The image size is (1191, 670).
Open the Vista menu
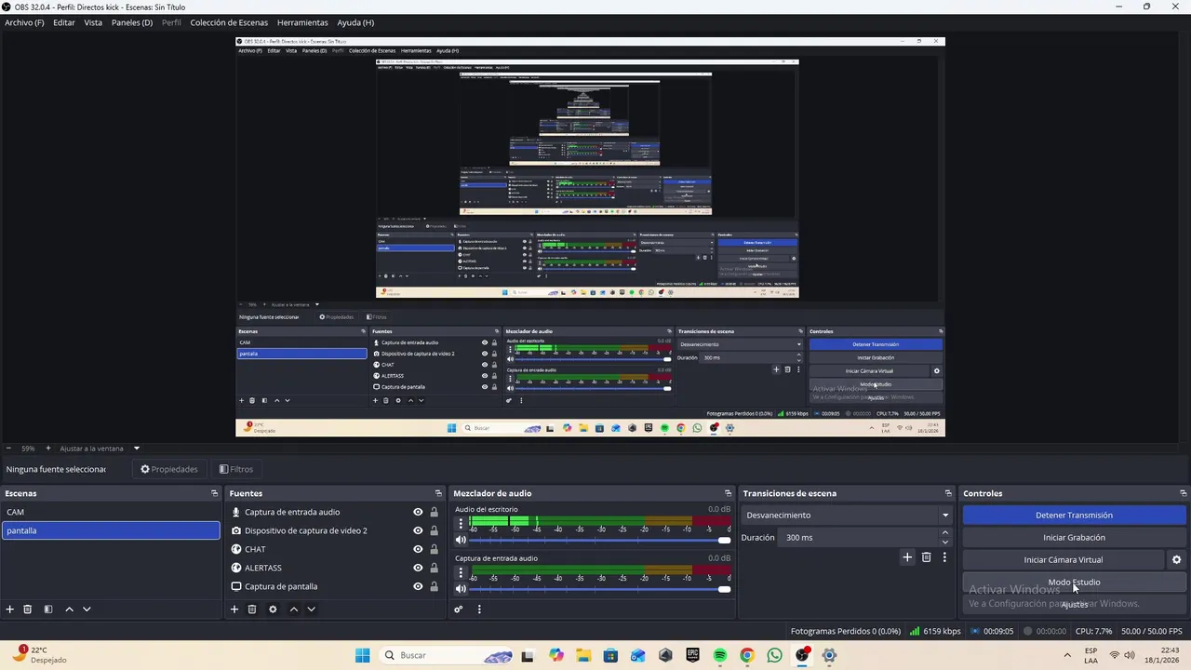click(x=93, y=22)
